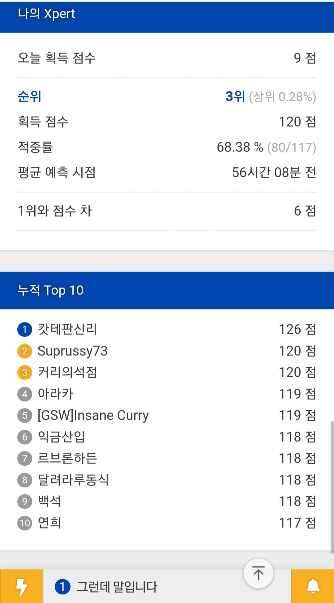Select the rank 1 blue badge beside 캇테판신리
Viewport: 334px width, 603px height.
point(25,329)
